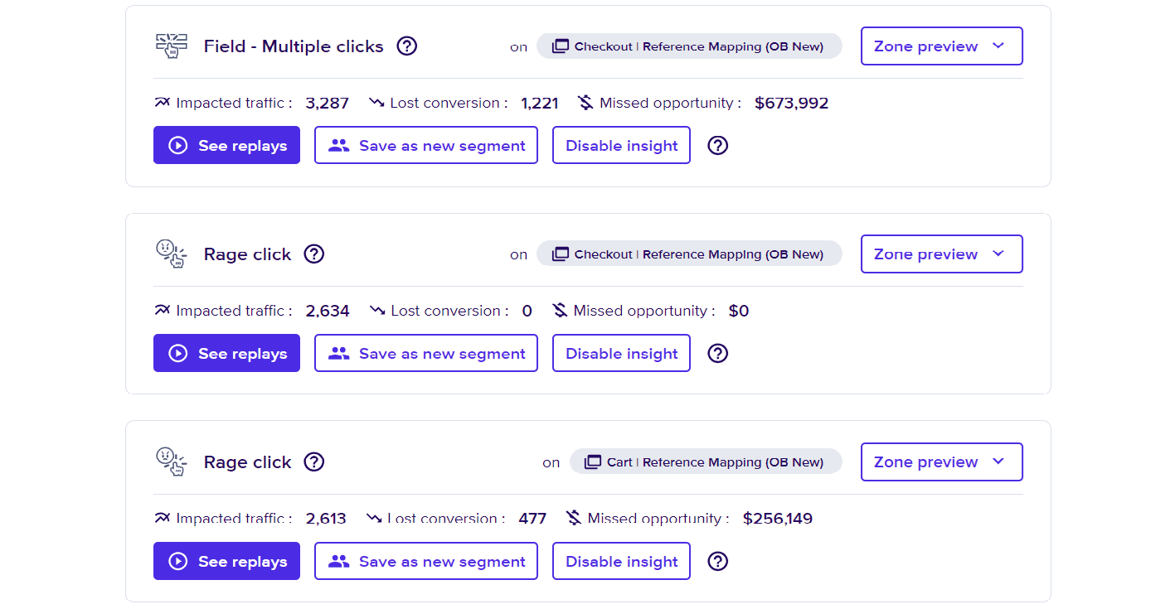Image resolution: width=1175 pixels, height=609 pixels.
Task: Click help icon next to Disable insight in Field - Multiple clicks card
Action: pos(718,146)
